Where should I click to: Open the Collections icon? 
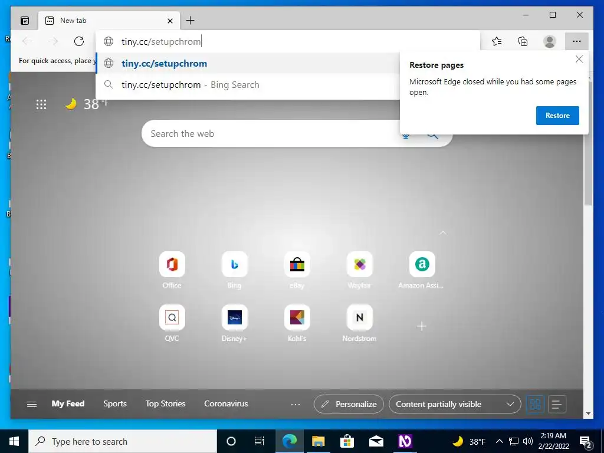pos(523,41)
